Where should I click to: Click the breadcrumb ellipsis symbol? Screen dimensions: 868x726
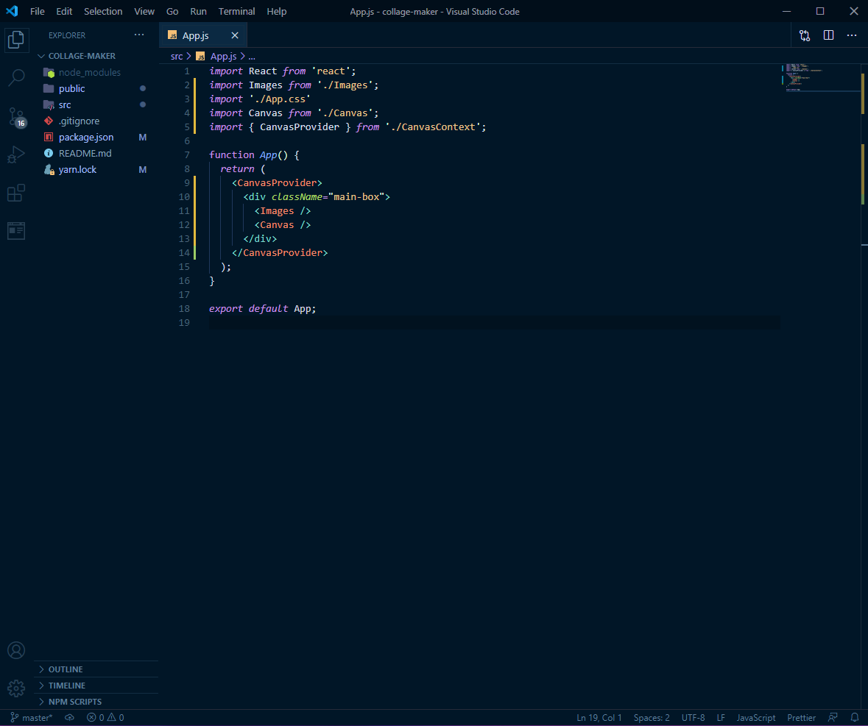(x=252, y=57)
